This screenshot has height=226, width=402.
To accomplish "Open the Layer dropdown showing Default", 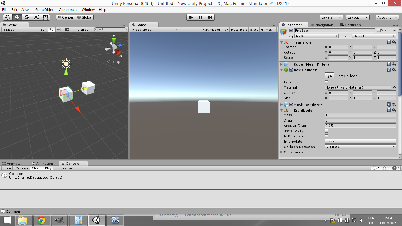I will [x=374, y=36].
